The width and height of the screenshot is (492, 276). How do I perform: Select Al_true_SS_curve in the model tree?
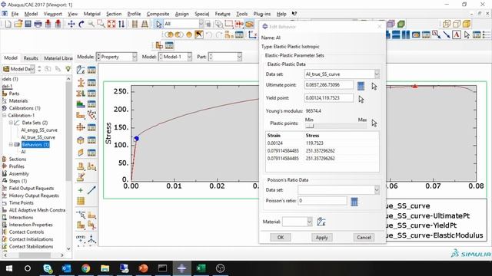point(38,137)
